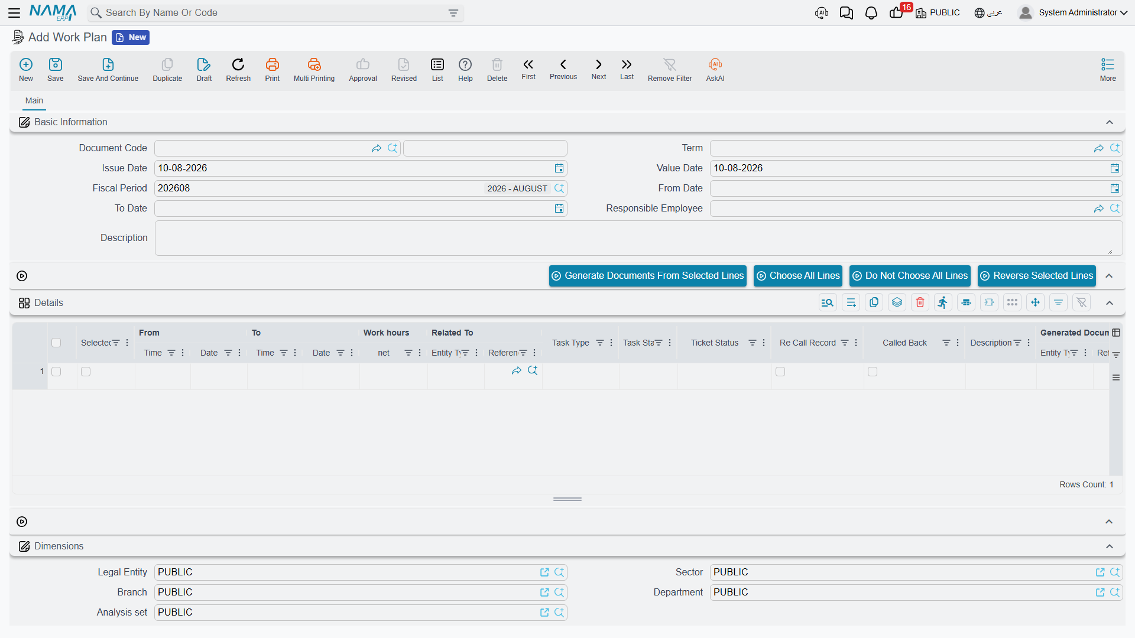This screenshot has width=1135, height=638.
Task: Open Issue Date calendar picker
Action: [559, 168]
